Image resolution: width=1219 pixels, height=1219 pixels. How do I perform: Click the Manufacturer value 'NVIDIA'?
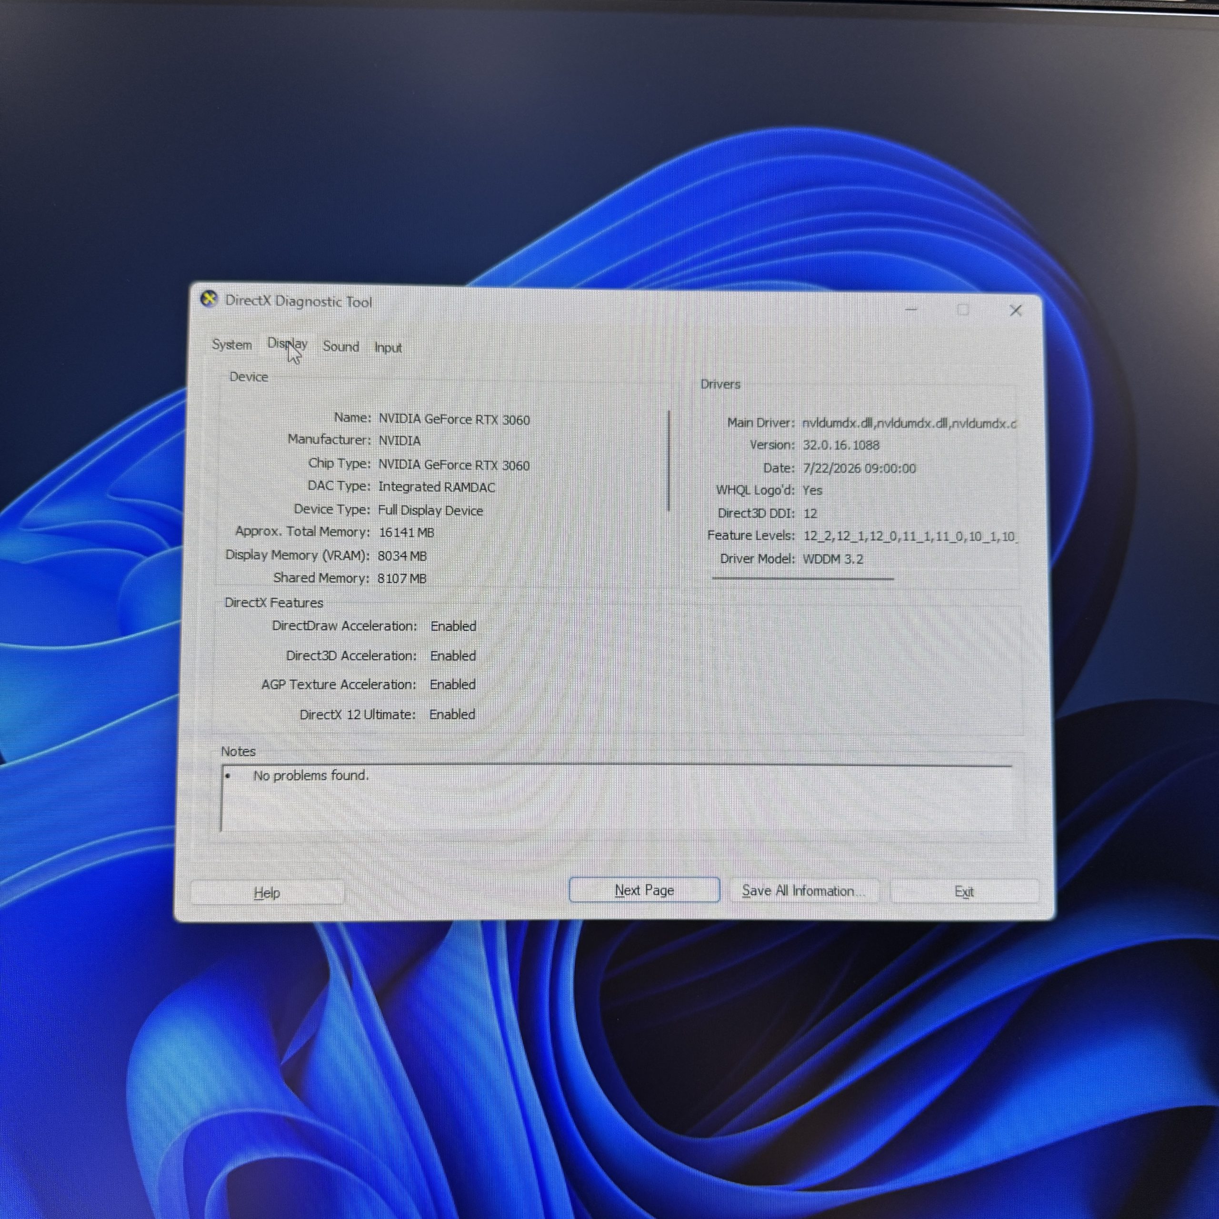pos(400,440)
